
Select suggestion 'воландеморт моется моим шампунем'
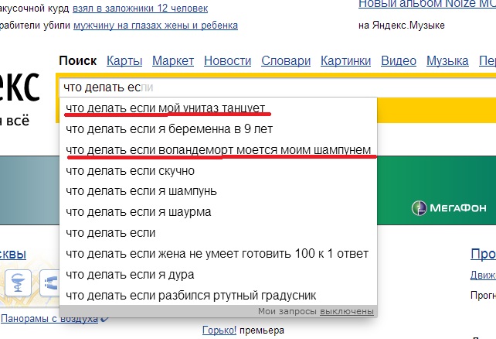(219, 149)
